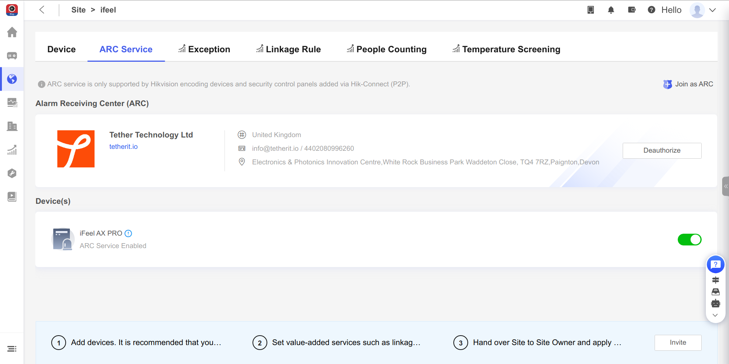Click the Tether Technology logo thumbnail
This screenshot has height=364, width=729.
tap(76, 149)
